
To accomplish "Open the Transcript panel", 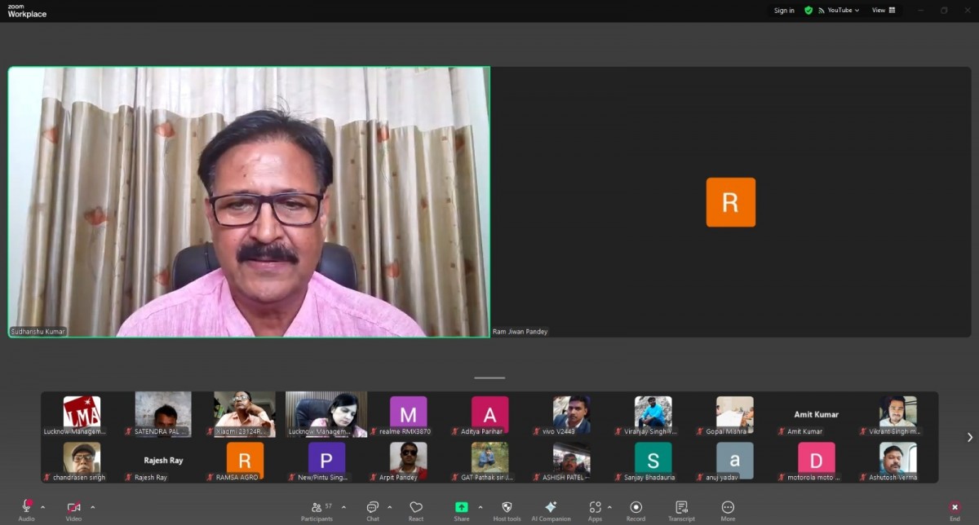I will [681, 509].
